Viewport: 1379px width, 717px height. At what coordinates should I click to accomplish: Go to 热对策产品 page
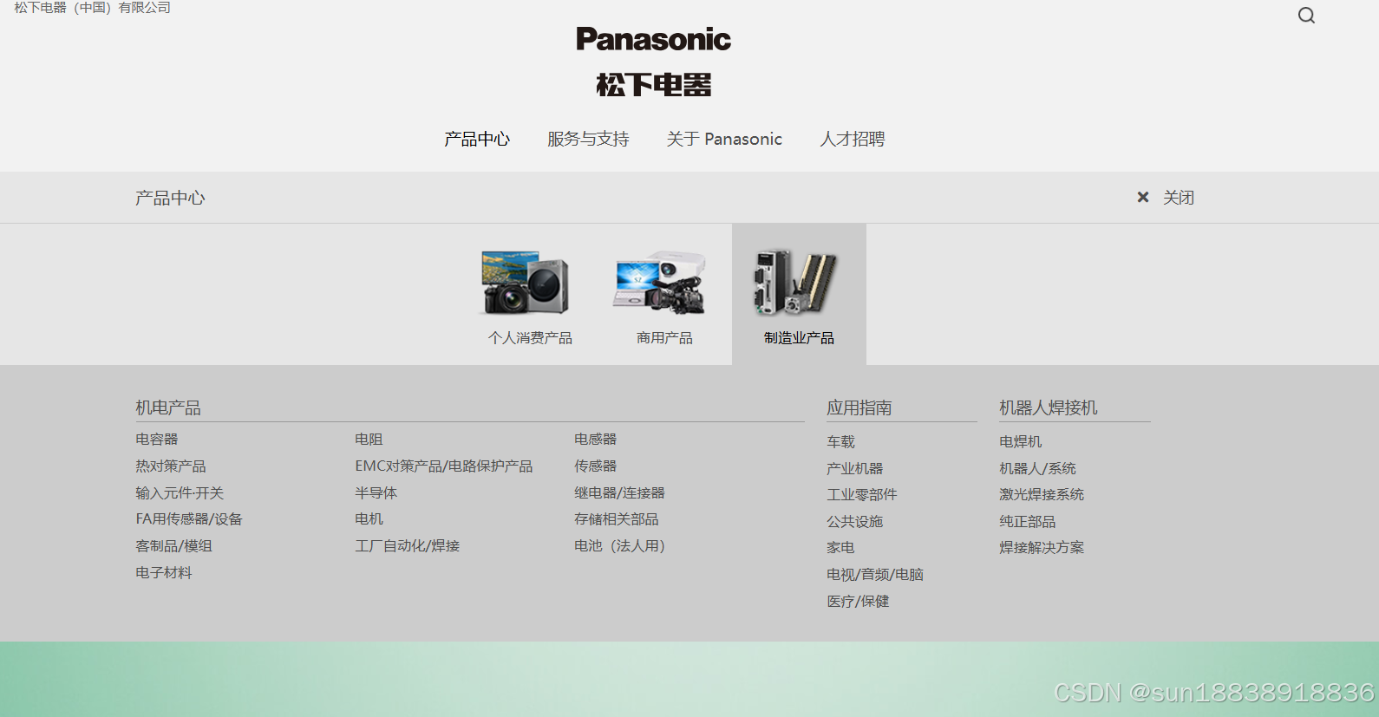click(171, 466)
